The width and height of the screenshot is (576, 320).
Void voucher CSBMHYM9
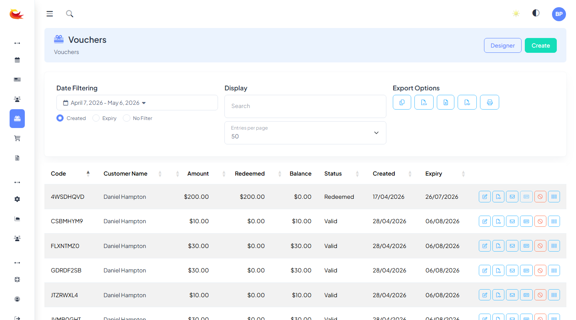click(540, 221)
